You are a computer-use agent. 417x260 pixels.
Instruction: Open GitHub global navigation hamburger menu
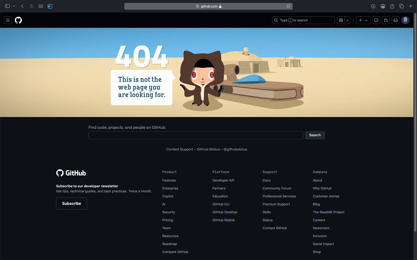coord(8,20)
